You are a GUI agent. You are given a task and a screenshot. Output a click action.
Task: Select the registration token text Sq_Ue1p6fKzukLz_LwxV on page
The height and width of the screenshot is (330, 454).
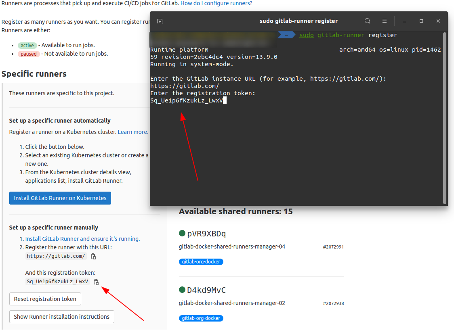click(x=57, y=282)
